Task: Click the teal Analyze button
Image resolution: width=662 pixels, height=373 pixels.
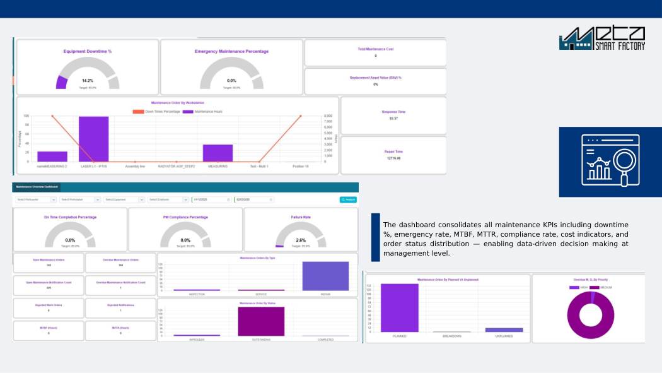Action: point(348,199)
